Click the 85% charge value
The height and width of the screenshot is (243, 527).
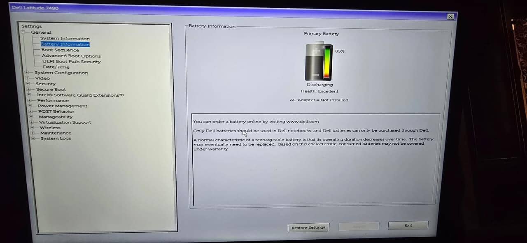click(340, 51)
